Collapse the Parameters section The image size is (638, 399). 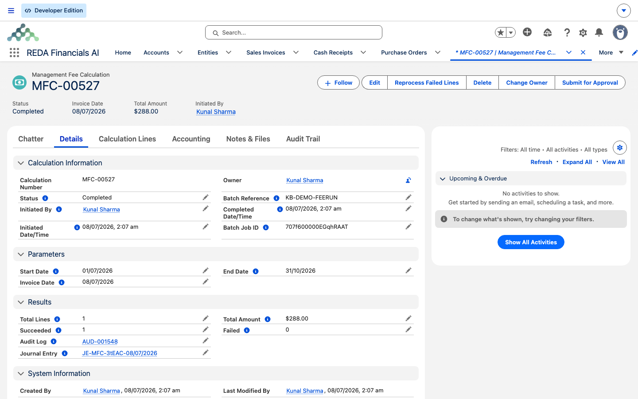click(x=20, y=254)
